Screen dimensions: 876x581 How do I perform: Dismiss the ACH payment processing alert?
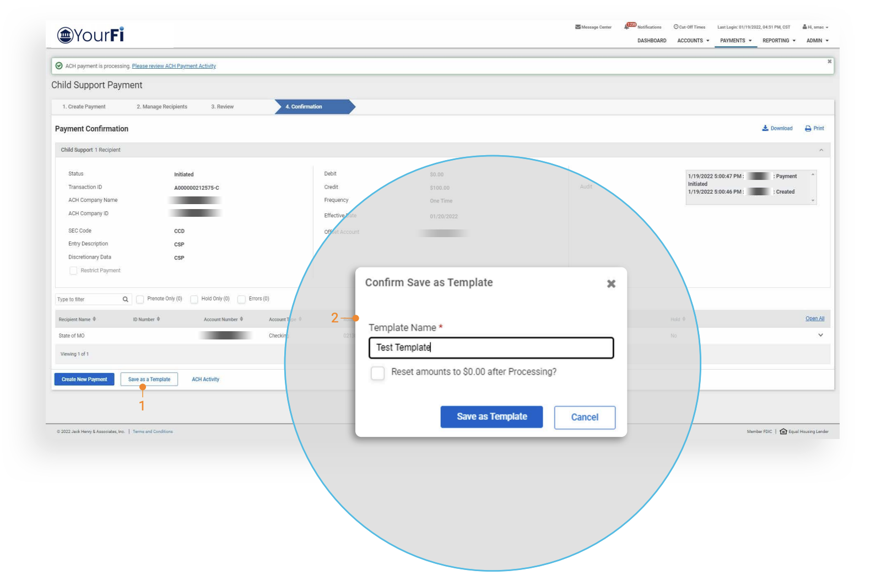point(829,62)
